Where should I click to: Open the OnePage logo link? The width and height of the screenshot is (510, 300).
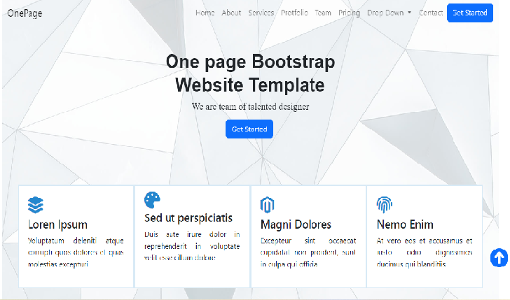[x=25, y=13]
